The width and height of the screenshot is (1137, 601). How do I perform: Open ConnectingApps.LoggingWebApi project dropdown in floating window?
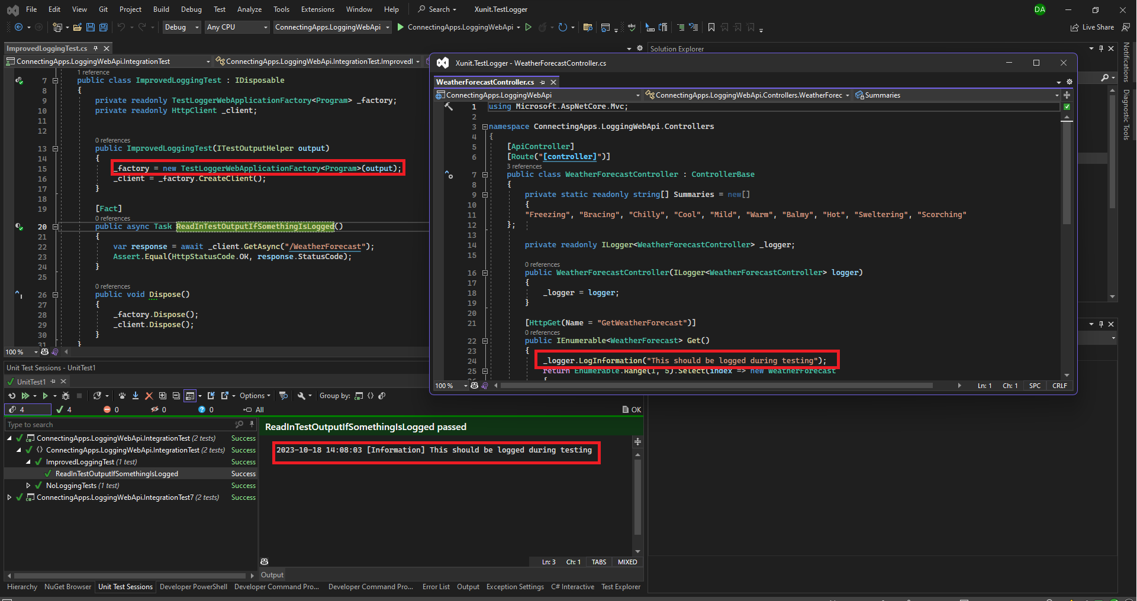click(x=538, y=95)
